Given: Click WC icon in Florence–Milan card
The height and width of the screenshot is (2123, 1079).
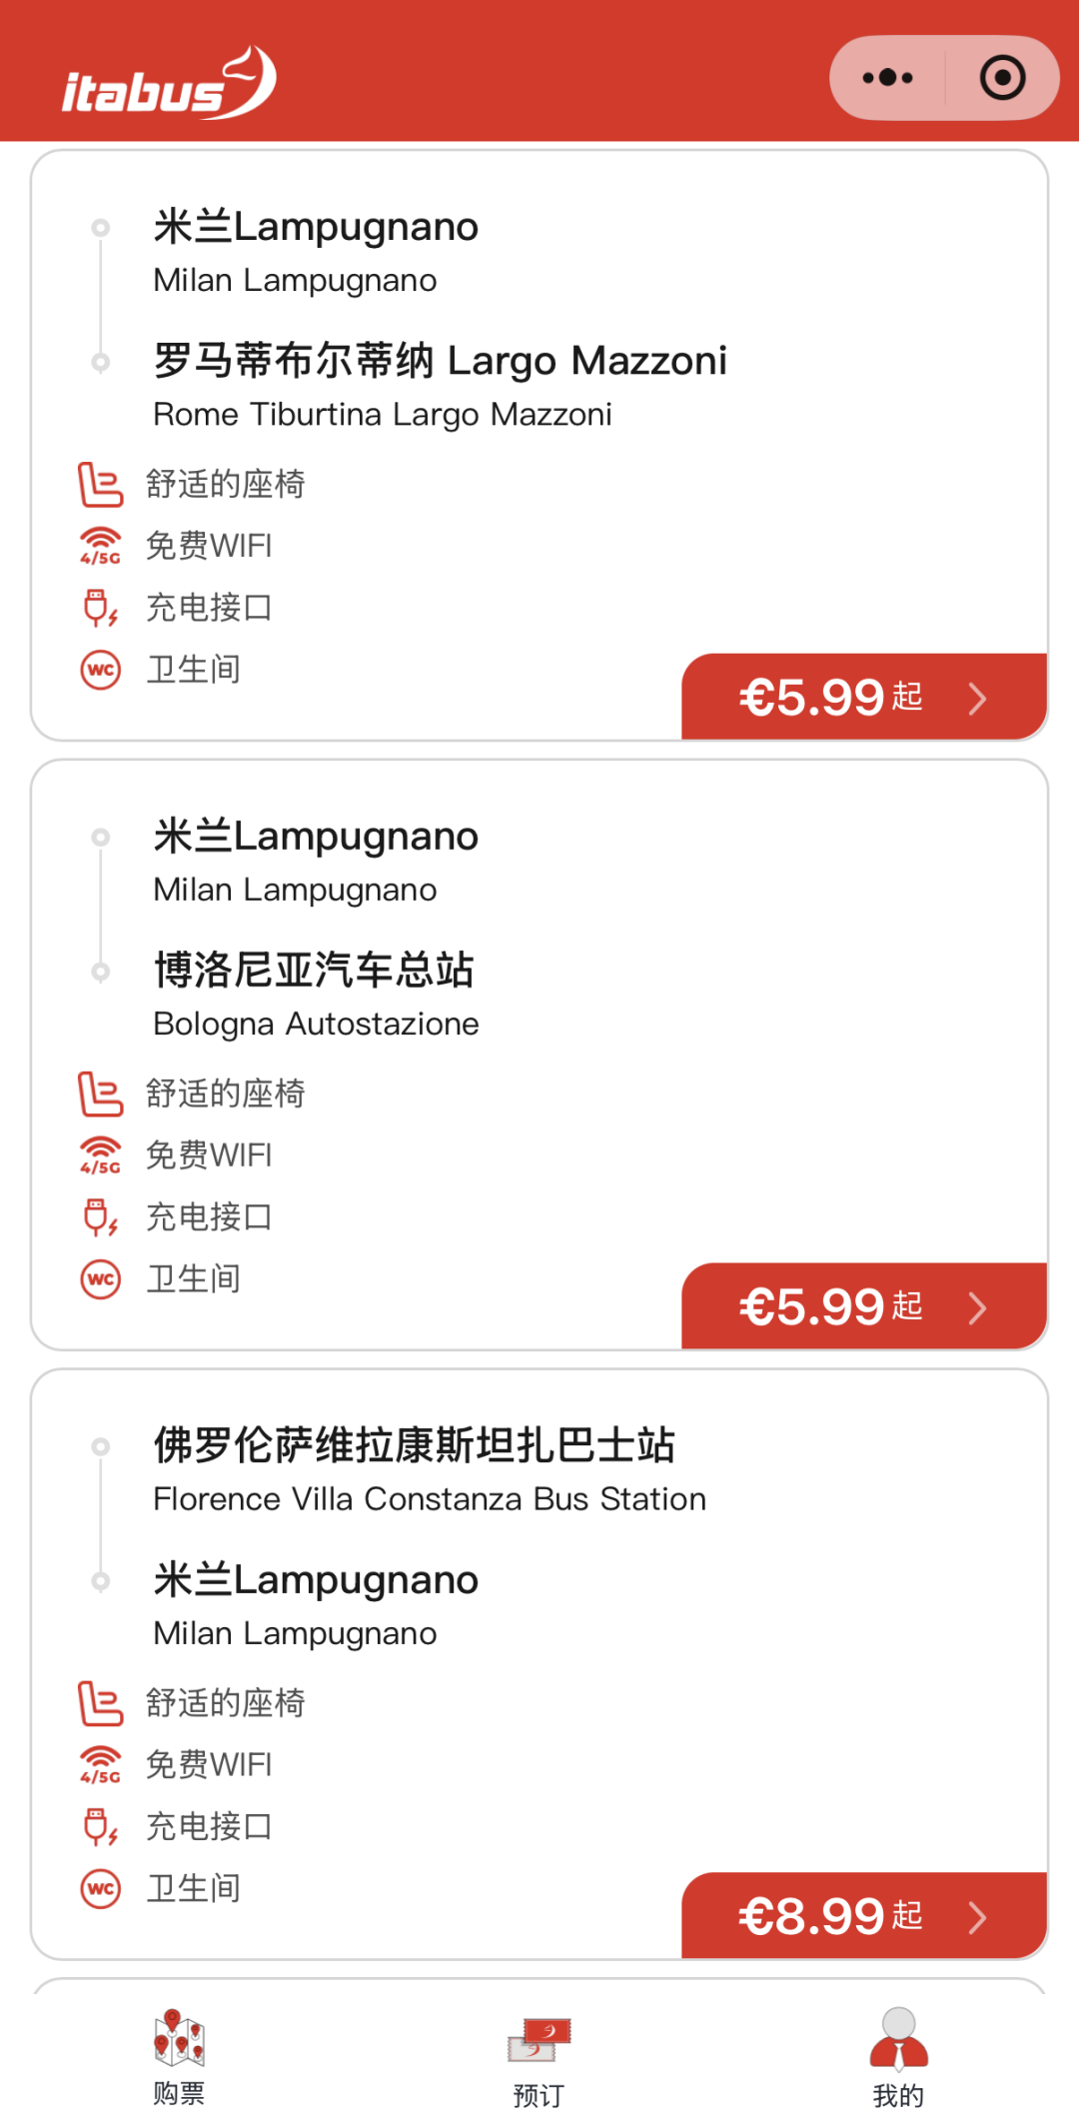Looking at the screenshot, I should [x=100, y=1888].
